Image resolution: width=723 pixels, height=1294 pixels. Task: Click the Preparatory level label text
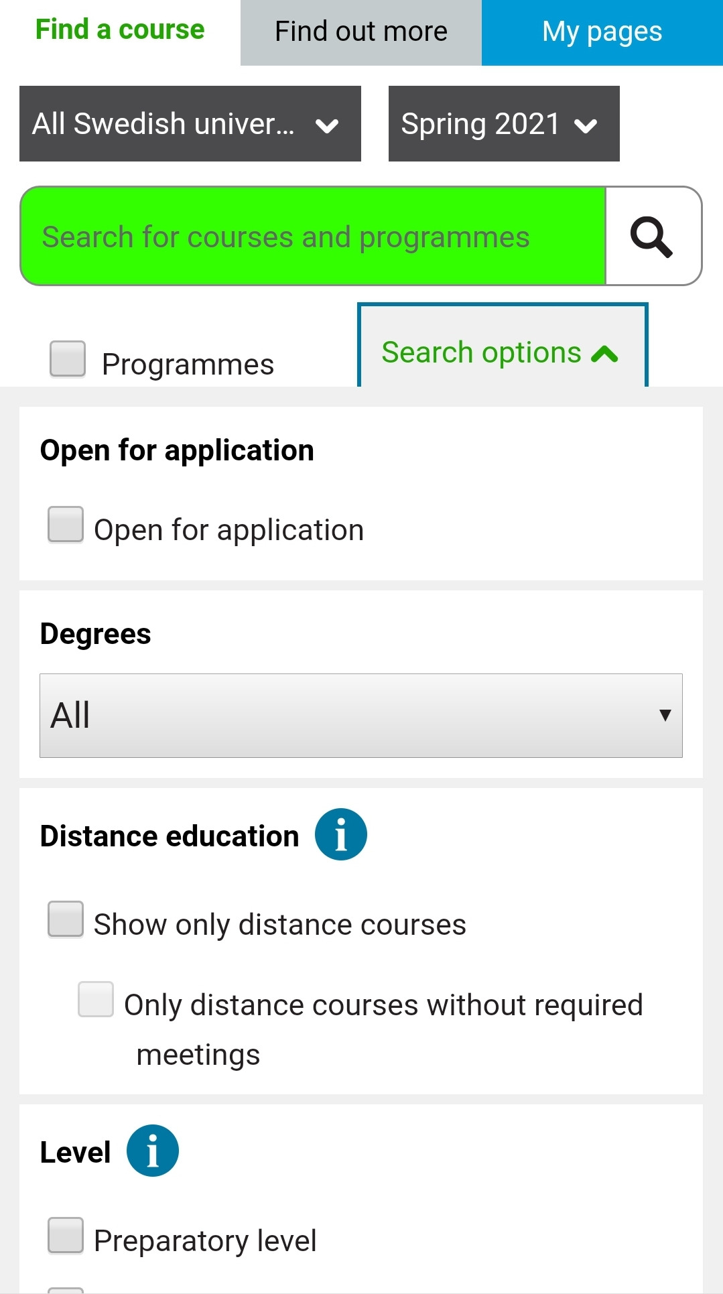pyautogui.click(x=205, y=1241)
